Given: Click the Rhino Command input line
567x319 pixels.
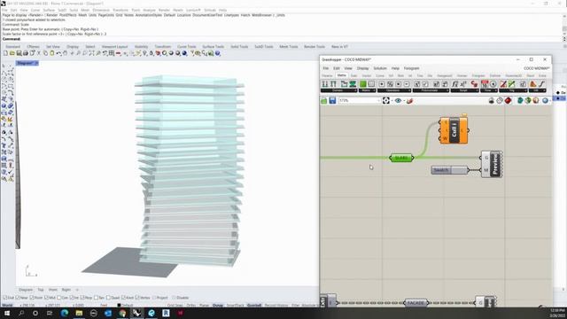Looking at the screenshot, I should tap(282, 39).
